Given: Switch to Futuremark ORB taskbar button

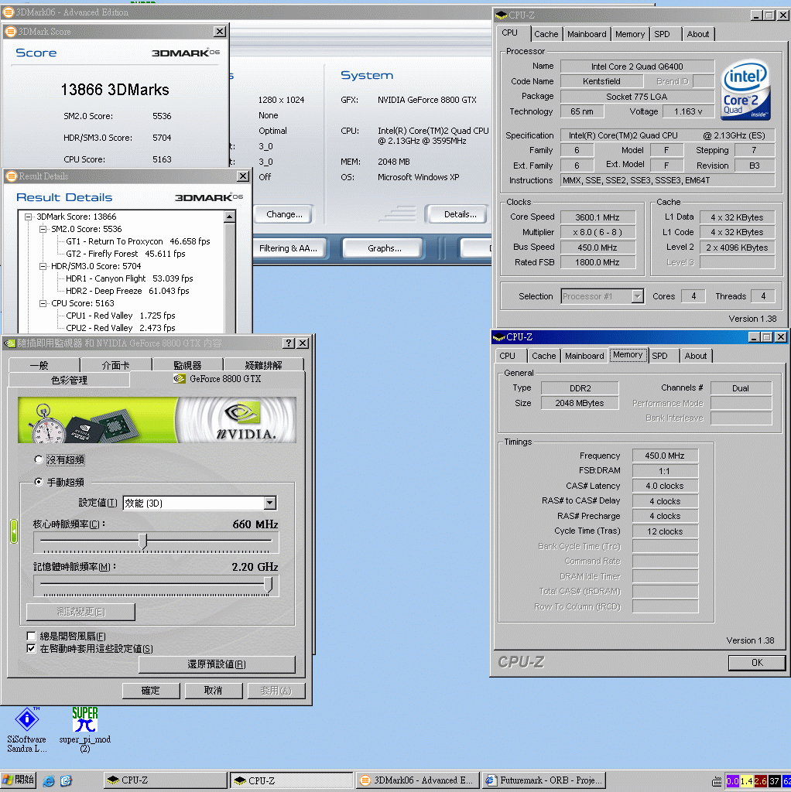Looking at the screenshot, I should coord(544,780).
